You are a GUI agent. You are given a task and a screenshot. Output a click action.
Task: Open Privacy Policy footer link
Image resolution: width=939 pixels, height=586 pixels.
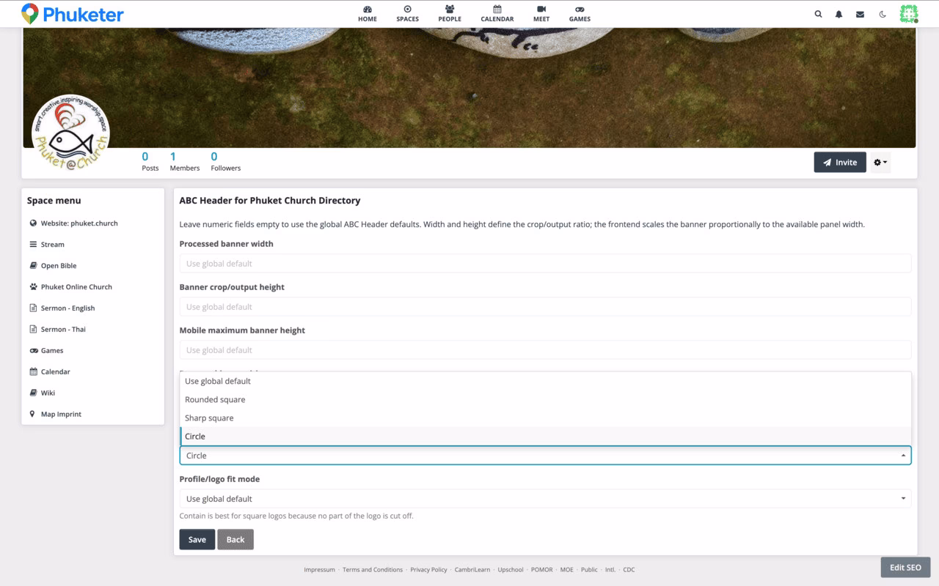click(428, 570)
